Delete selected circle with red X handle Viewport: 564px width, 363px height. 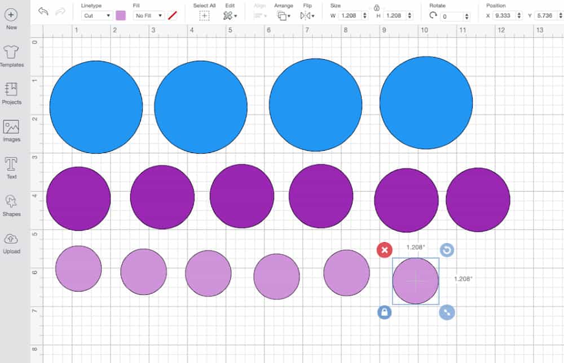tap(384, 250)
